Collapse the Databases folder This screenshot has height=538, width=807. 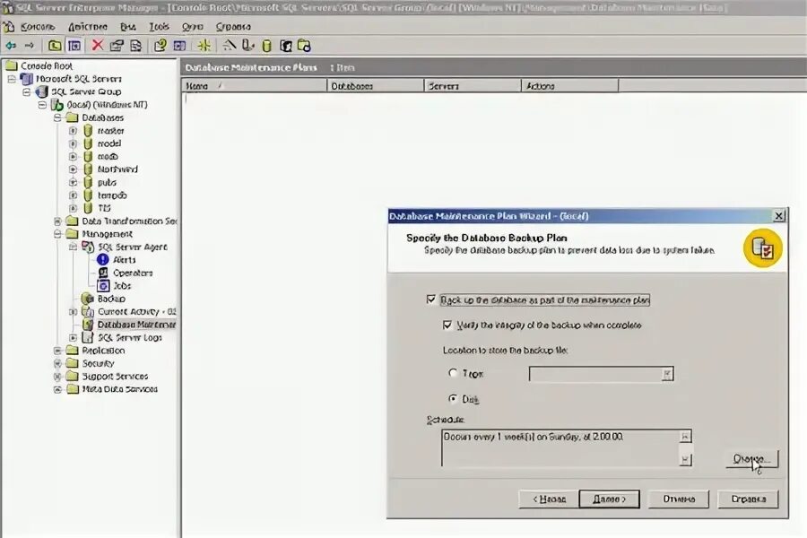pos(57,117)
